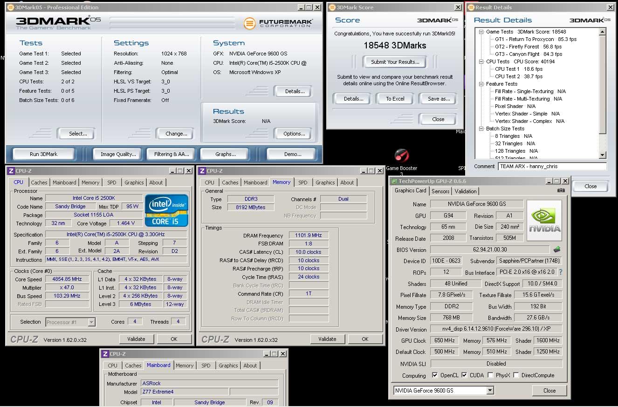The height and width of the screenshot is (407, 618).
Task: Click the Run 3DMark button
Action: coord(43,154)
